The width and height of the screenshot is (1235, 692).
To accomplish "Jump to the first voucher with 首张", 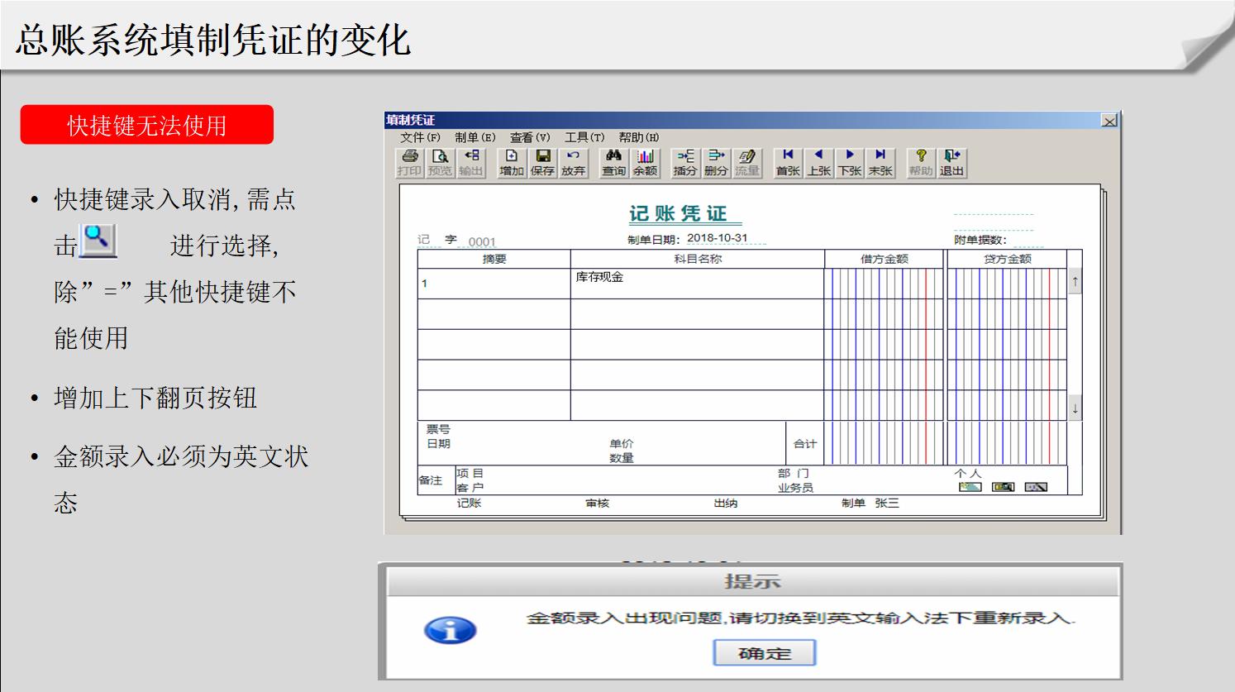I will pos(788,162).
